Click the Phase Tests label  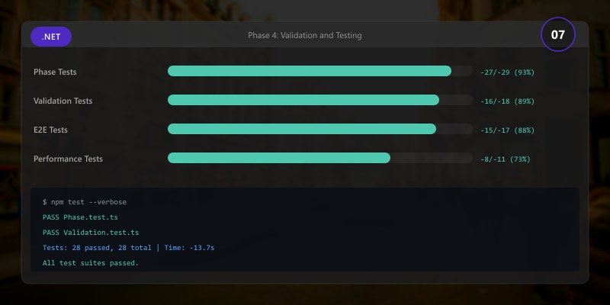point(55,72)
